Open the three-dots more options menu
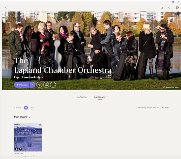181x159 pixels. pyautogui.click(x=53, y=85)
